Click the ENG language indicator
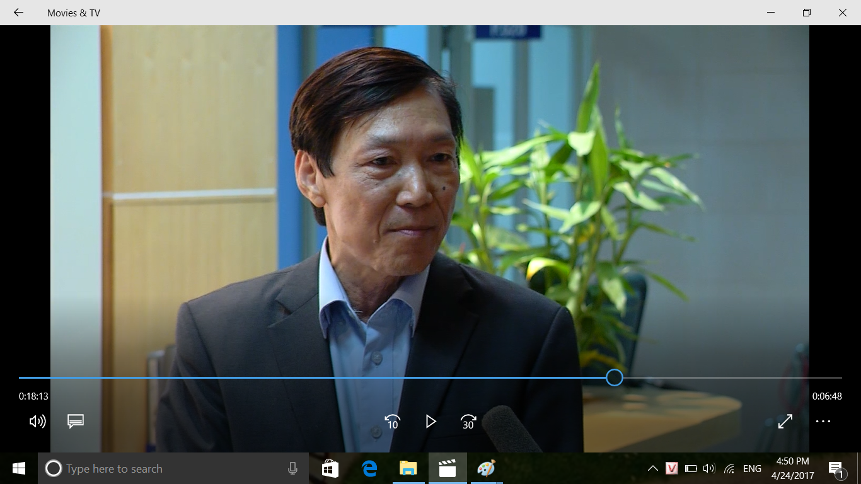 (x=752, y=468)
